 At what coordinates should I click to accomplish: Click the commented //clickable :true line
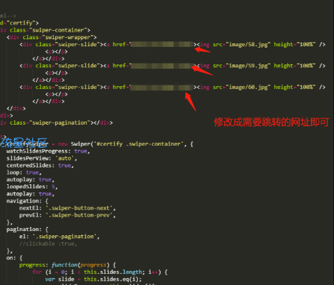(48, 244)
